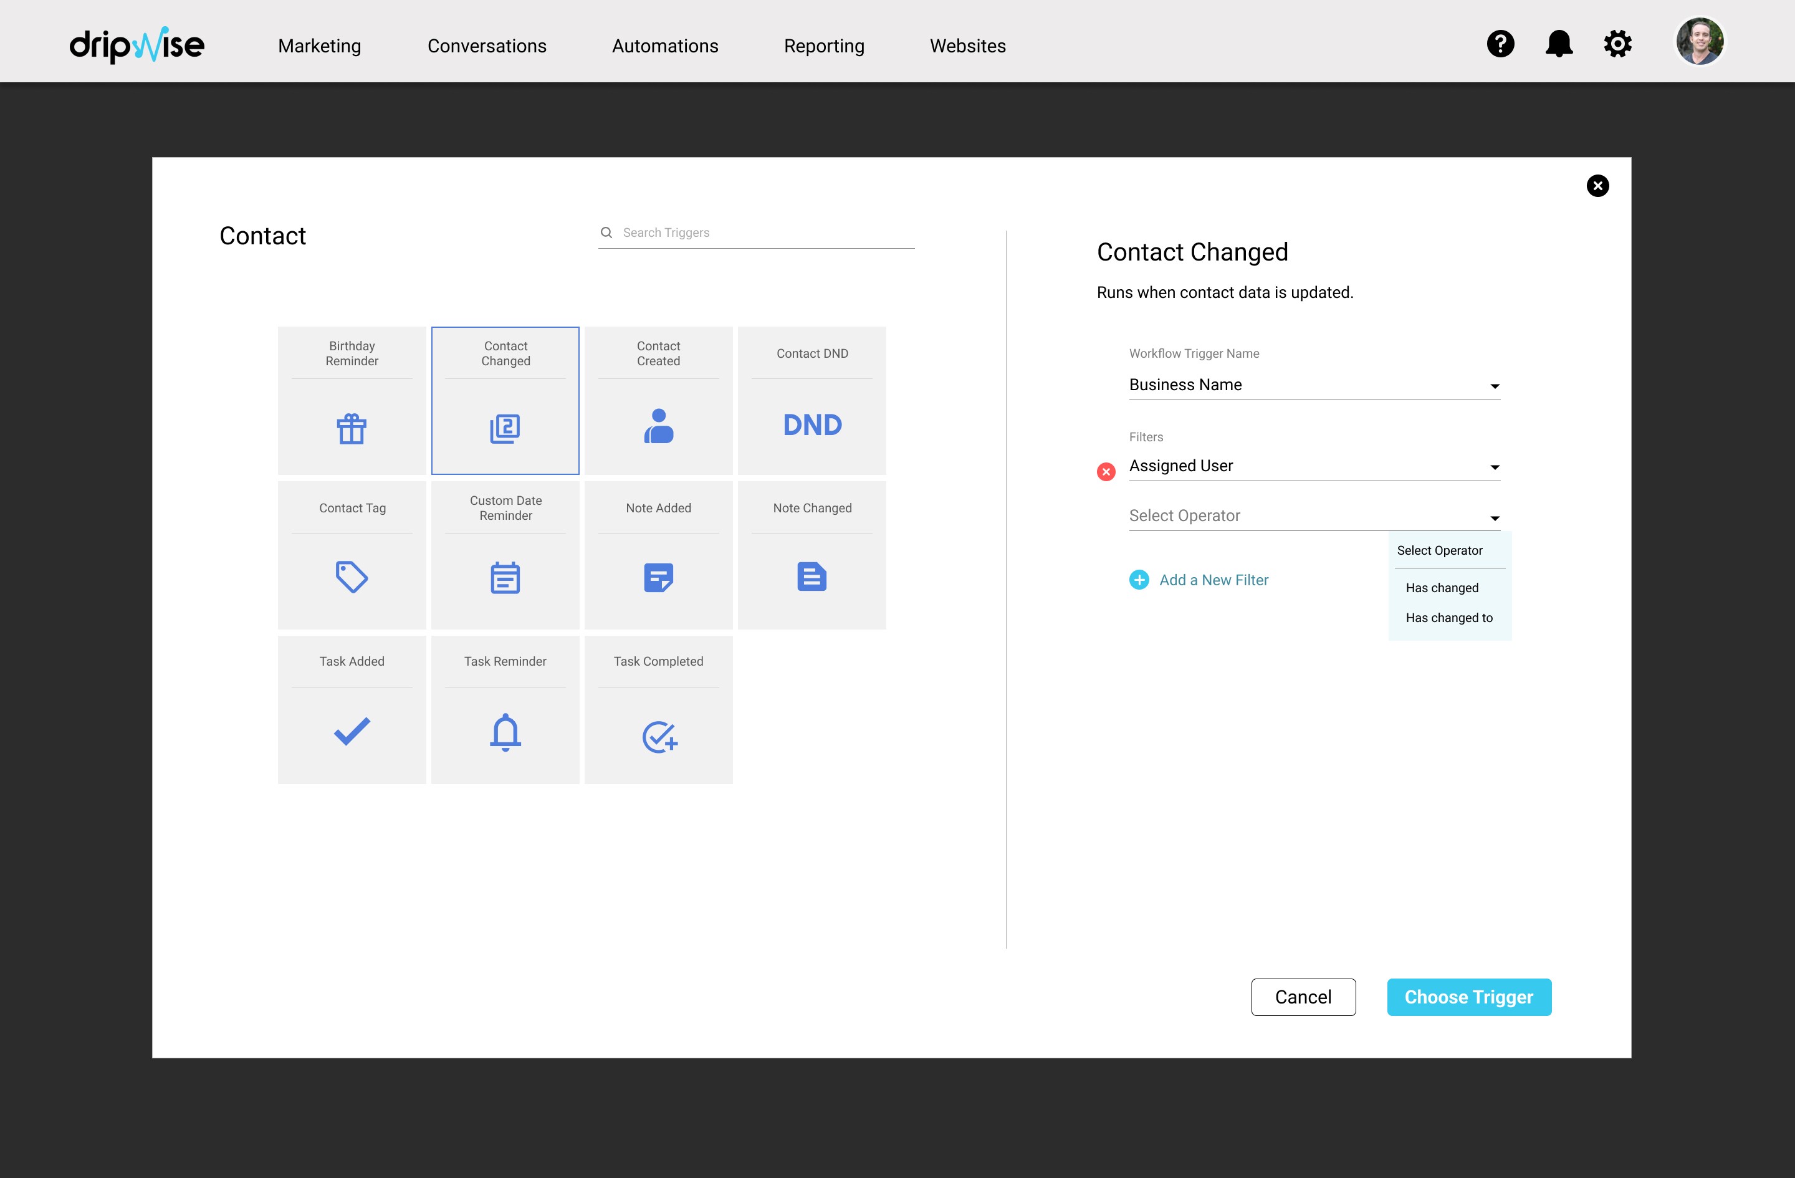
Task: Open the Automations menu
Action: point(664,46)
